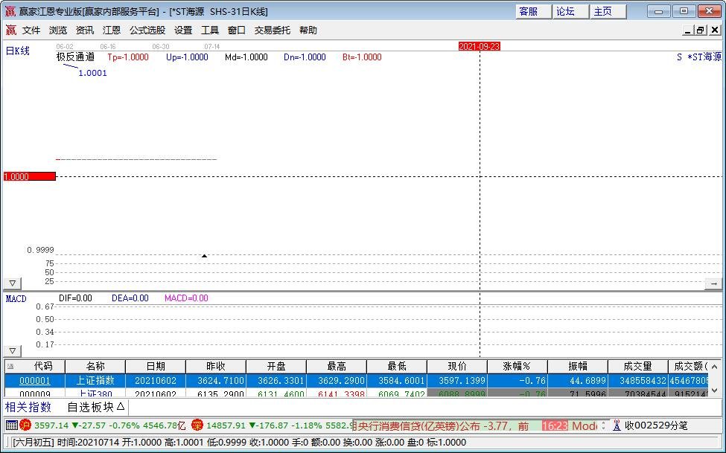Expand the dropdown triangle below MACD panel
Screen dimensions: 726x453
coord(13,351)
